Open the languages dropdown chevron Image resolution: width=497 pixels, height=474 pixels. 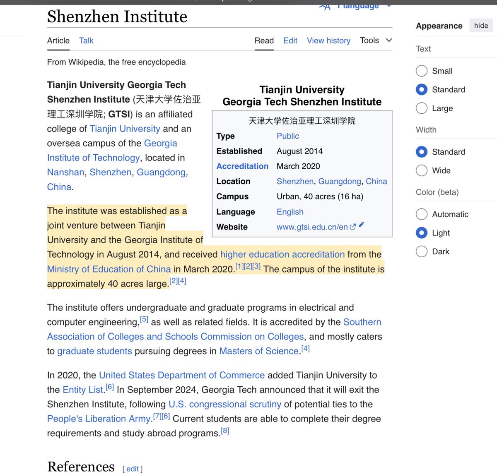coord(388,6)
